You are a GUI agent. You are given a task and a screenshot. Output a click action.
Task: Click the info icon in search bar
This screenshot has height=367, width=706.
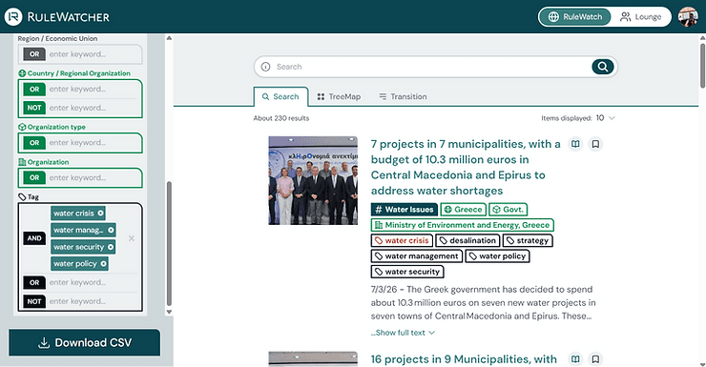tap(265, 67)
